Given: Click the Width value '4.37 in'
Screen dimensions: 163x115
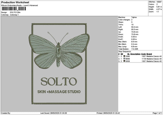Looking at the screenshot, I should pos(159,9).
